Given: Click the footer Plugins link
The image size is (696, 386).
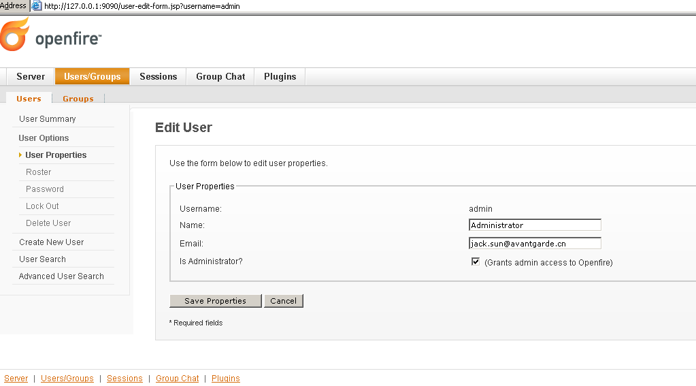Looking at the screenshot, I should tap(225, 379).
